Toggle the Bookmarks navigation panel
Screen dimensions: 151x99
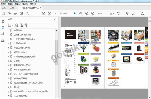pyautogui.click(x=3, y=28)
